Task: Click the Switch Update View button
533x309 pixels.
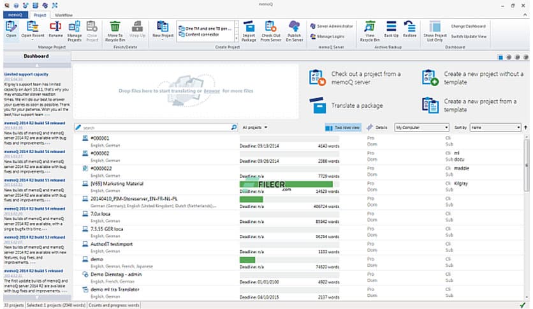Action: coord(469,36)
